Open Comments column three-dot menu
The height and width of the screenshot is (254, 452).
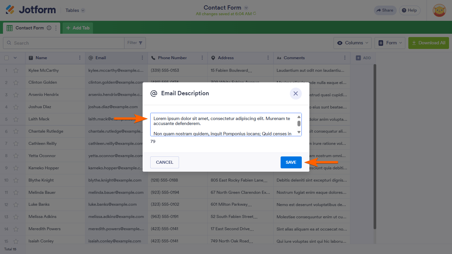coord(345,58)
